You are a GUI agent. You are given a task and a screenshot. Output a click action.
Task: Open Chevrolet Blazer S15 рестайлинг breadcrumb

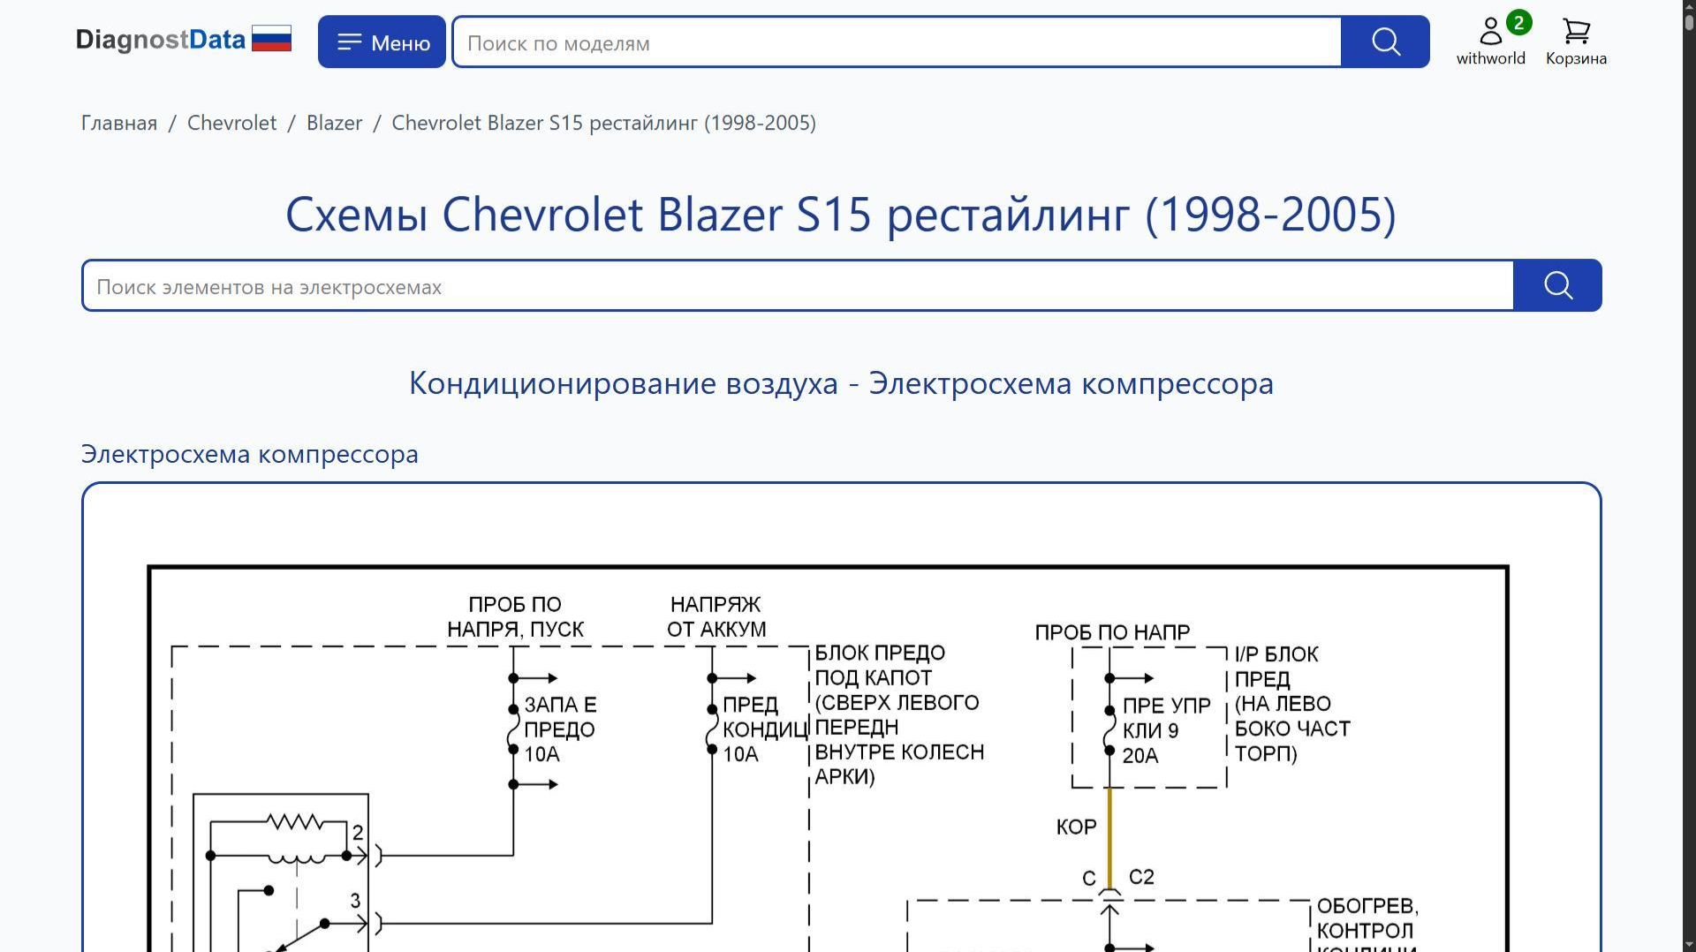tap(603, 123)
